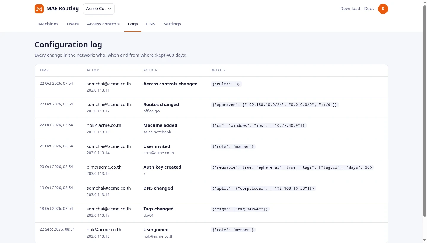Open the Users tab
This screenshot has width=427, height=243.
(x=73, y=24)
